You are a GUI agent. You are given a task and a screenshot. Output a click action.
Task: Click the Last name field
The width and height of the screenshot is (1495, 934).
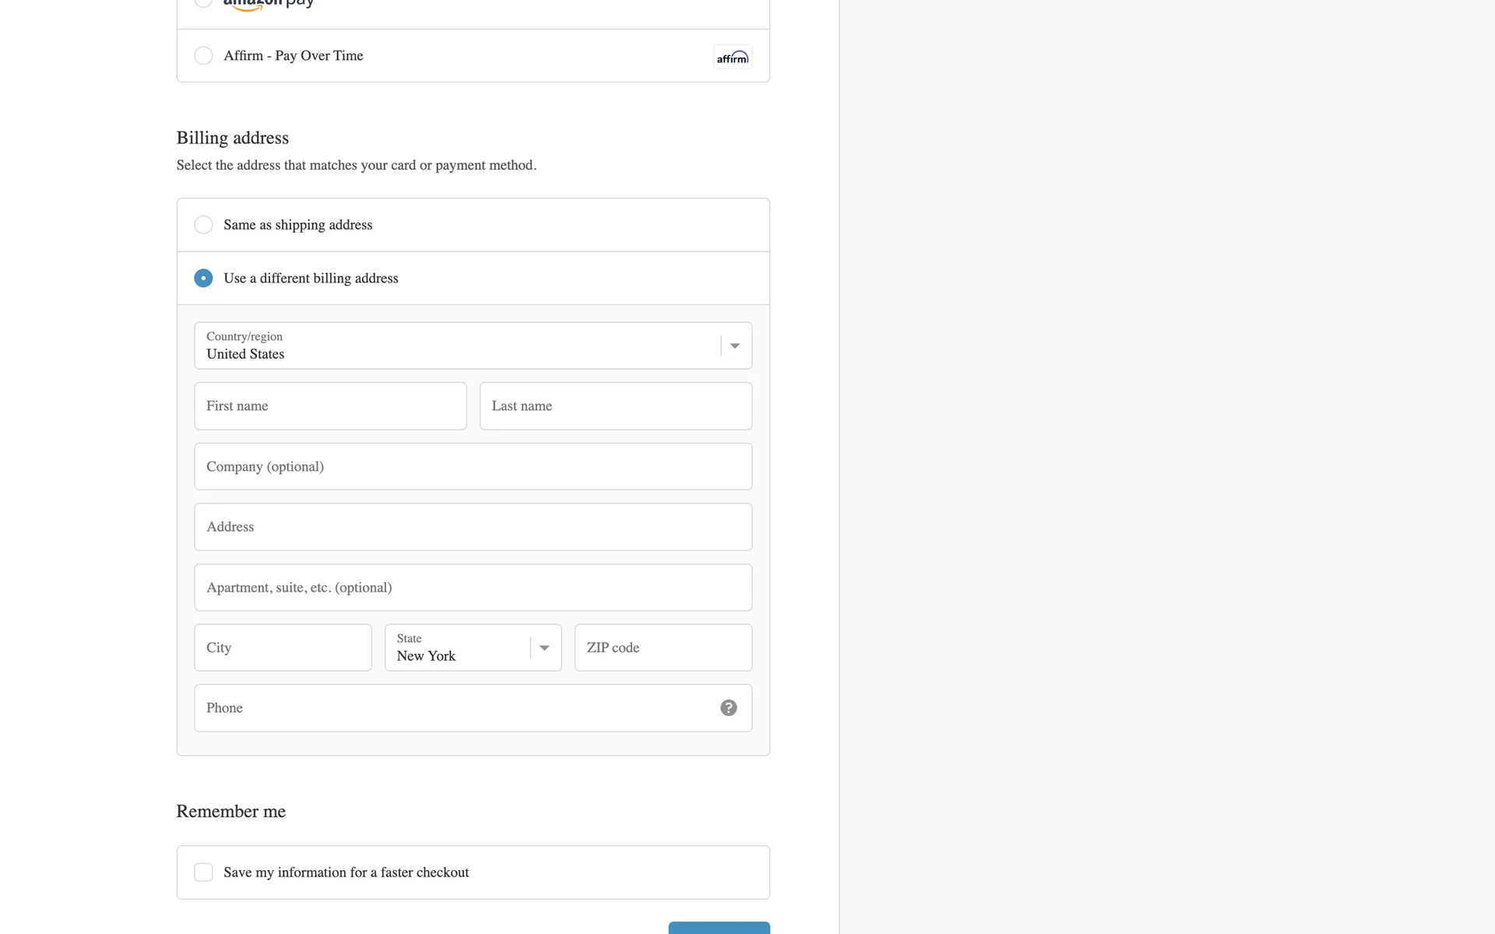coord(615,406)
